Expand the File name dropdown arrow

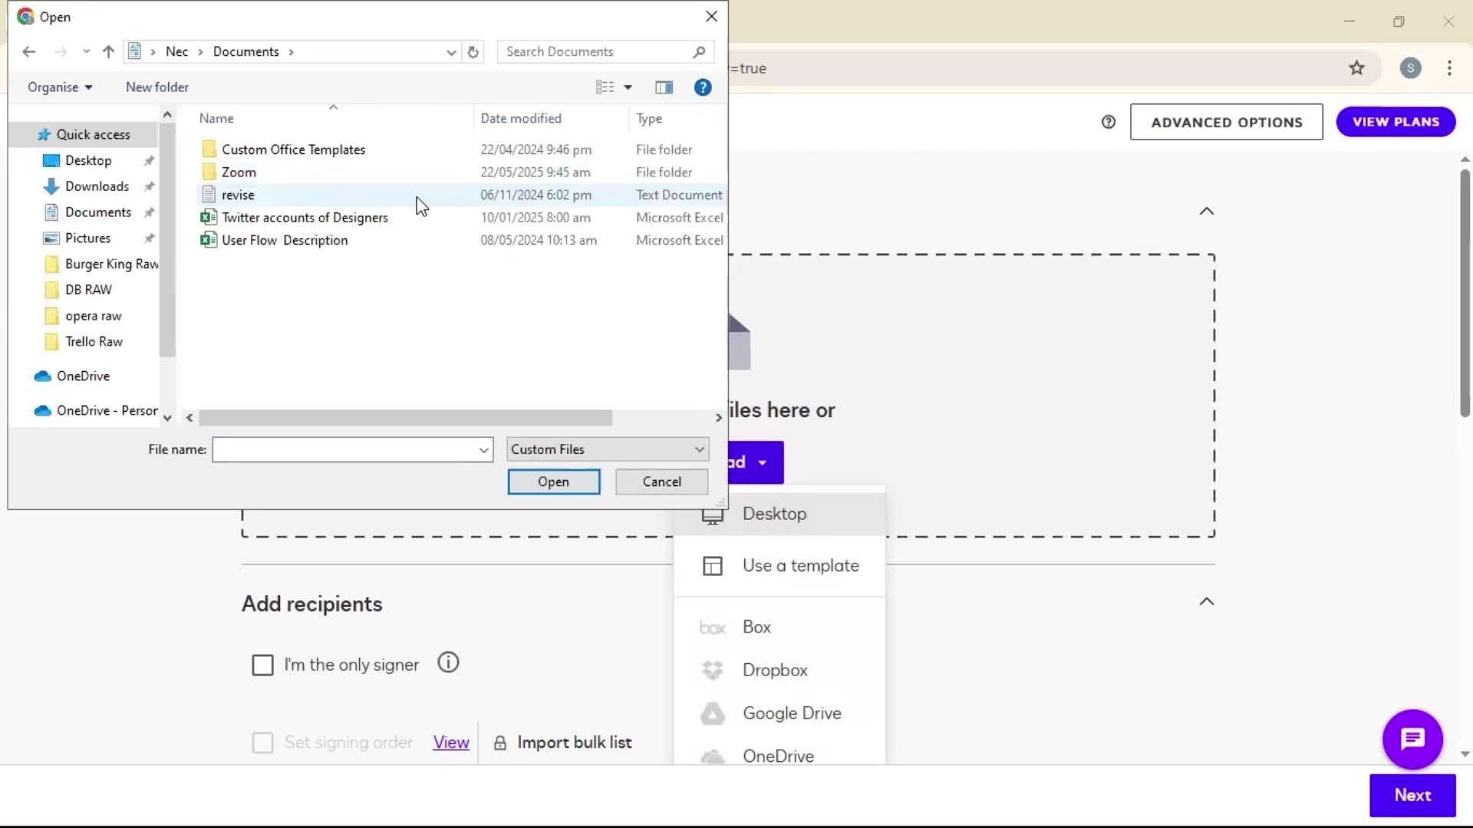484,450
